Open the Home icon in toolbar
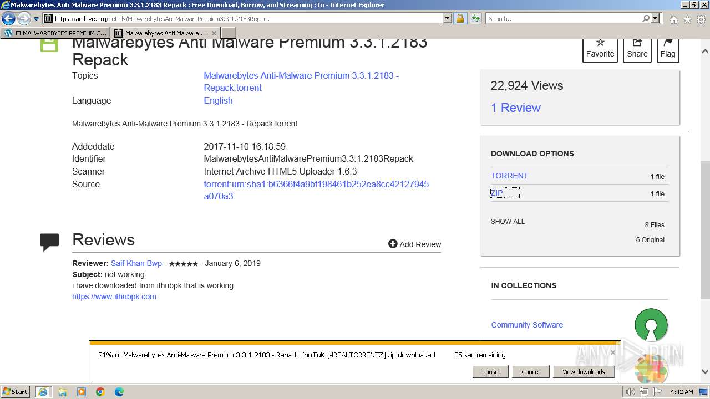Image resolution: width=710 pixels, height=399 pixels. pos(673,19)
